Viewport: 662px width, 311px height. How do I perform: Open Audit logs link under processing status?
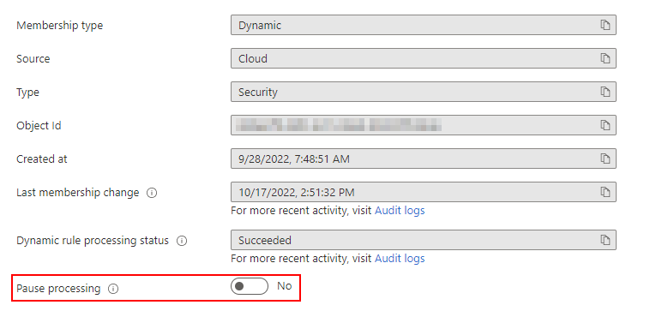coord(400,258)
